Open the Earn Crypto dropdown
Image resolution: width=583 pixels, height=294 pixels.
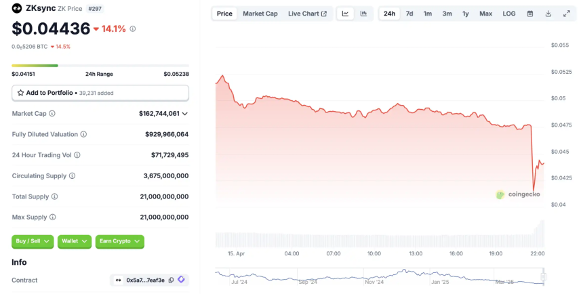[x=120, y=241]
